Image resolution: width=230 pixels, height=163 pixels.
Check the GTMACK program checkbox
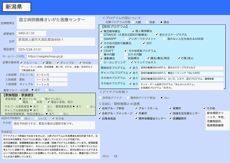click(x=101, y=35)
